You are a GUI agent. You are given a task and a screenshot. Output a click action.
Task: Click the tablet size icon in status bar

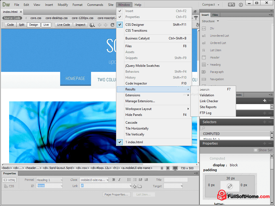tap(168, 168)
